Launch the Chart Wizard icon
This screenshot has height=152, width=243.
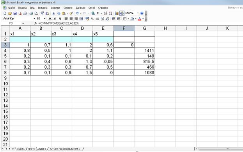(x=117, y=13)
